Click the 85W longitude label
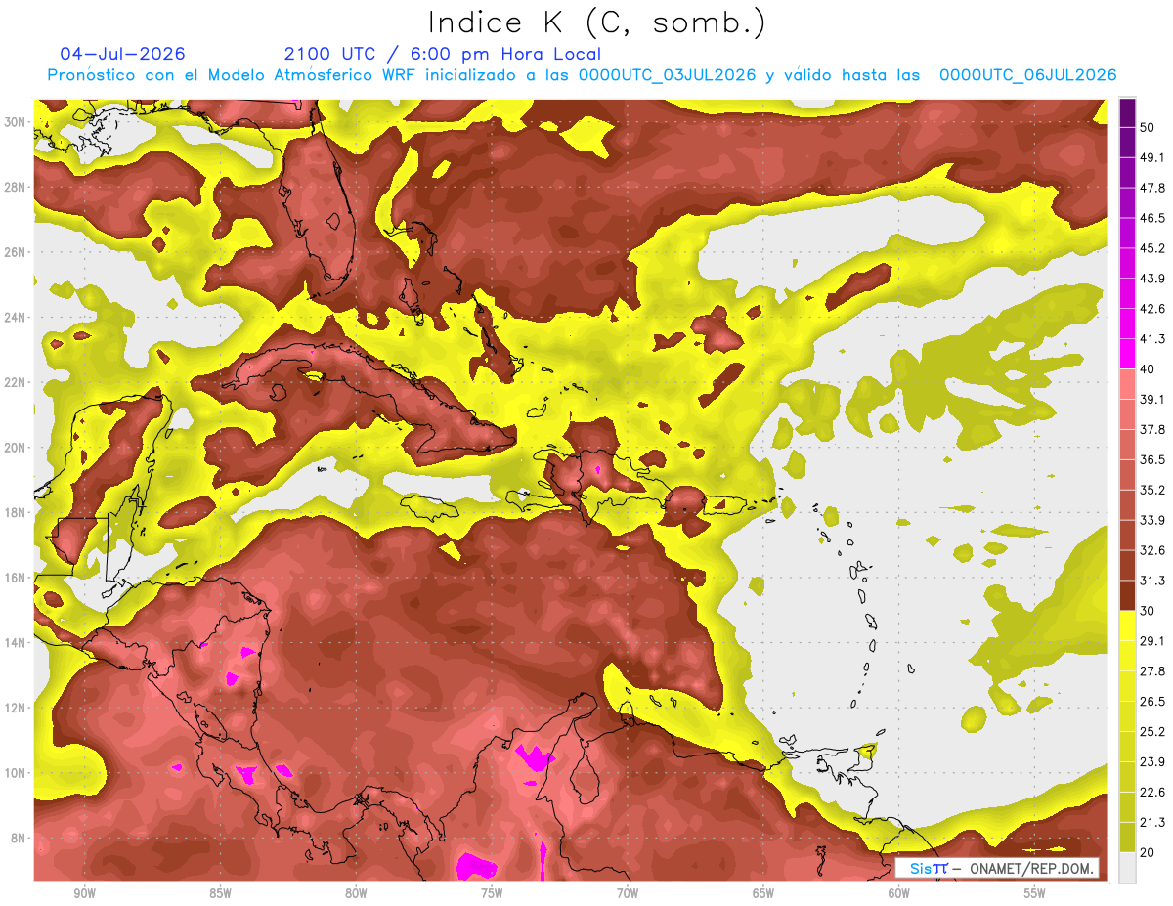This screenshot has width=1173, height=906. (x=220, y=894)
